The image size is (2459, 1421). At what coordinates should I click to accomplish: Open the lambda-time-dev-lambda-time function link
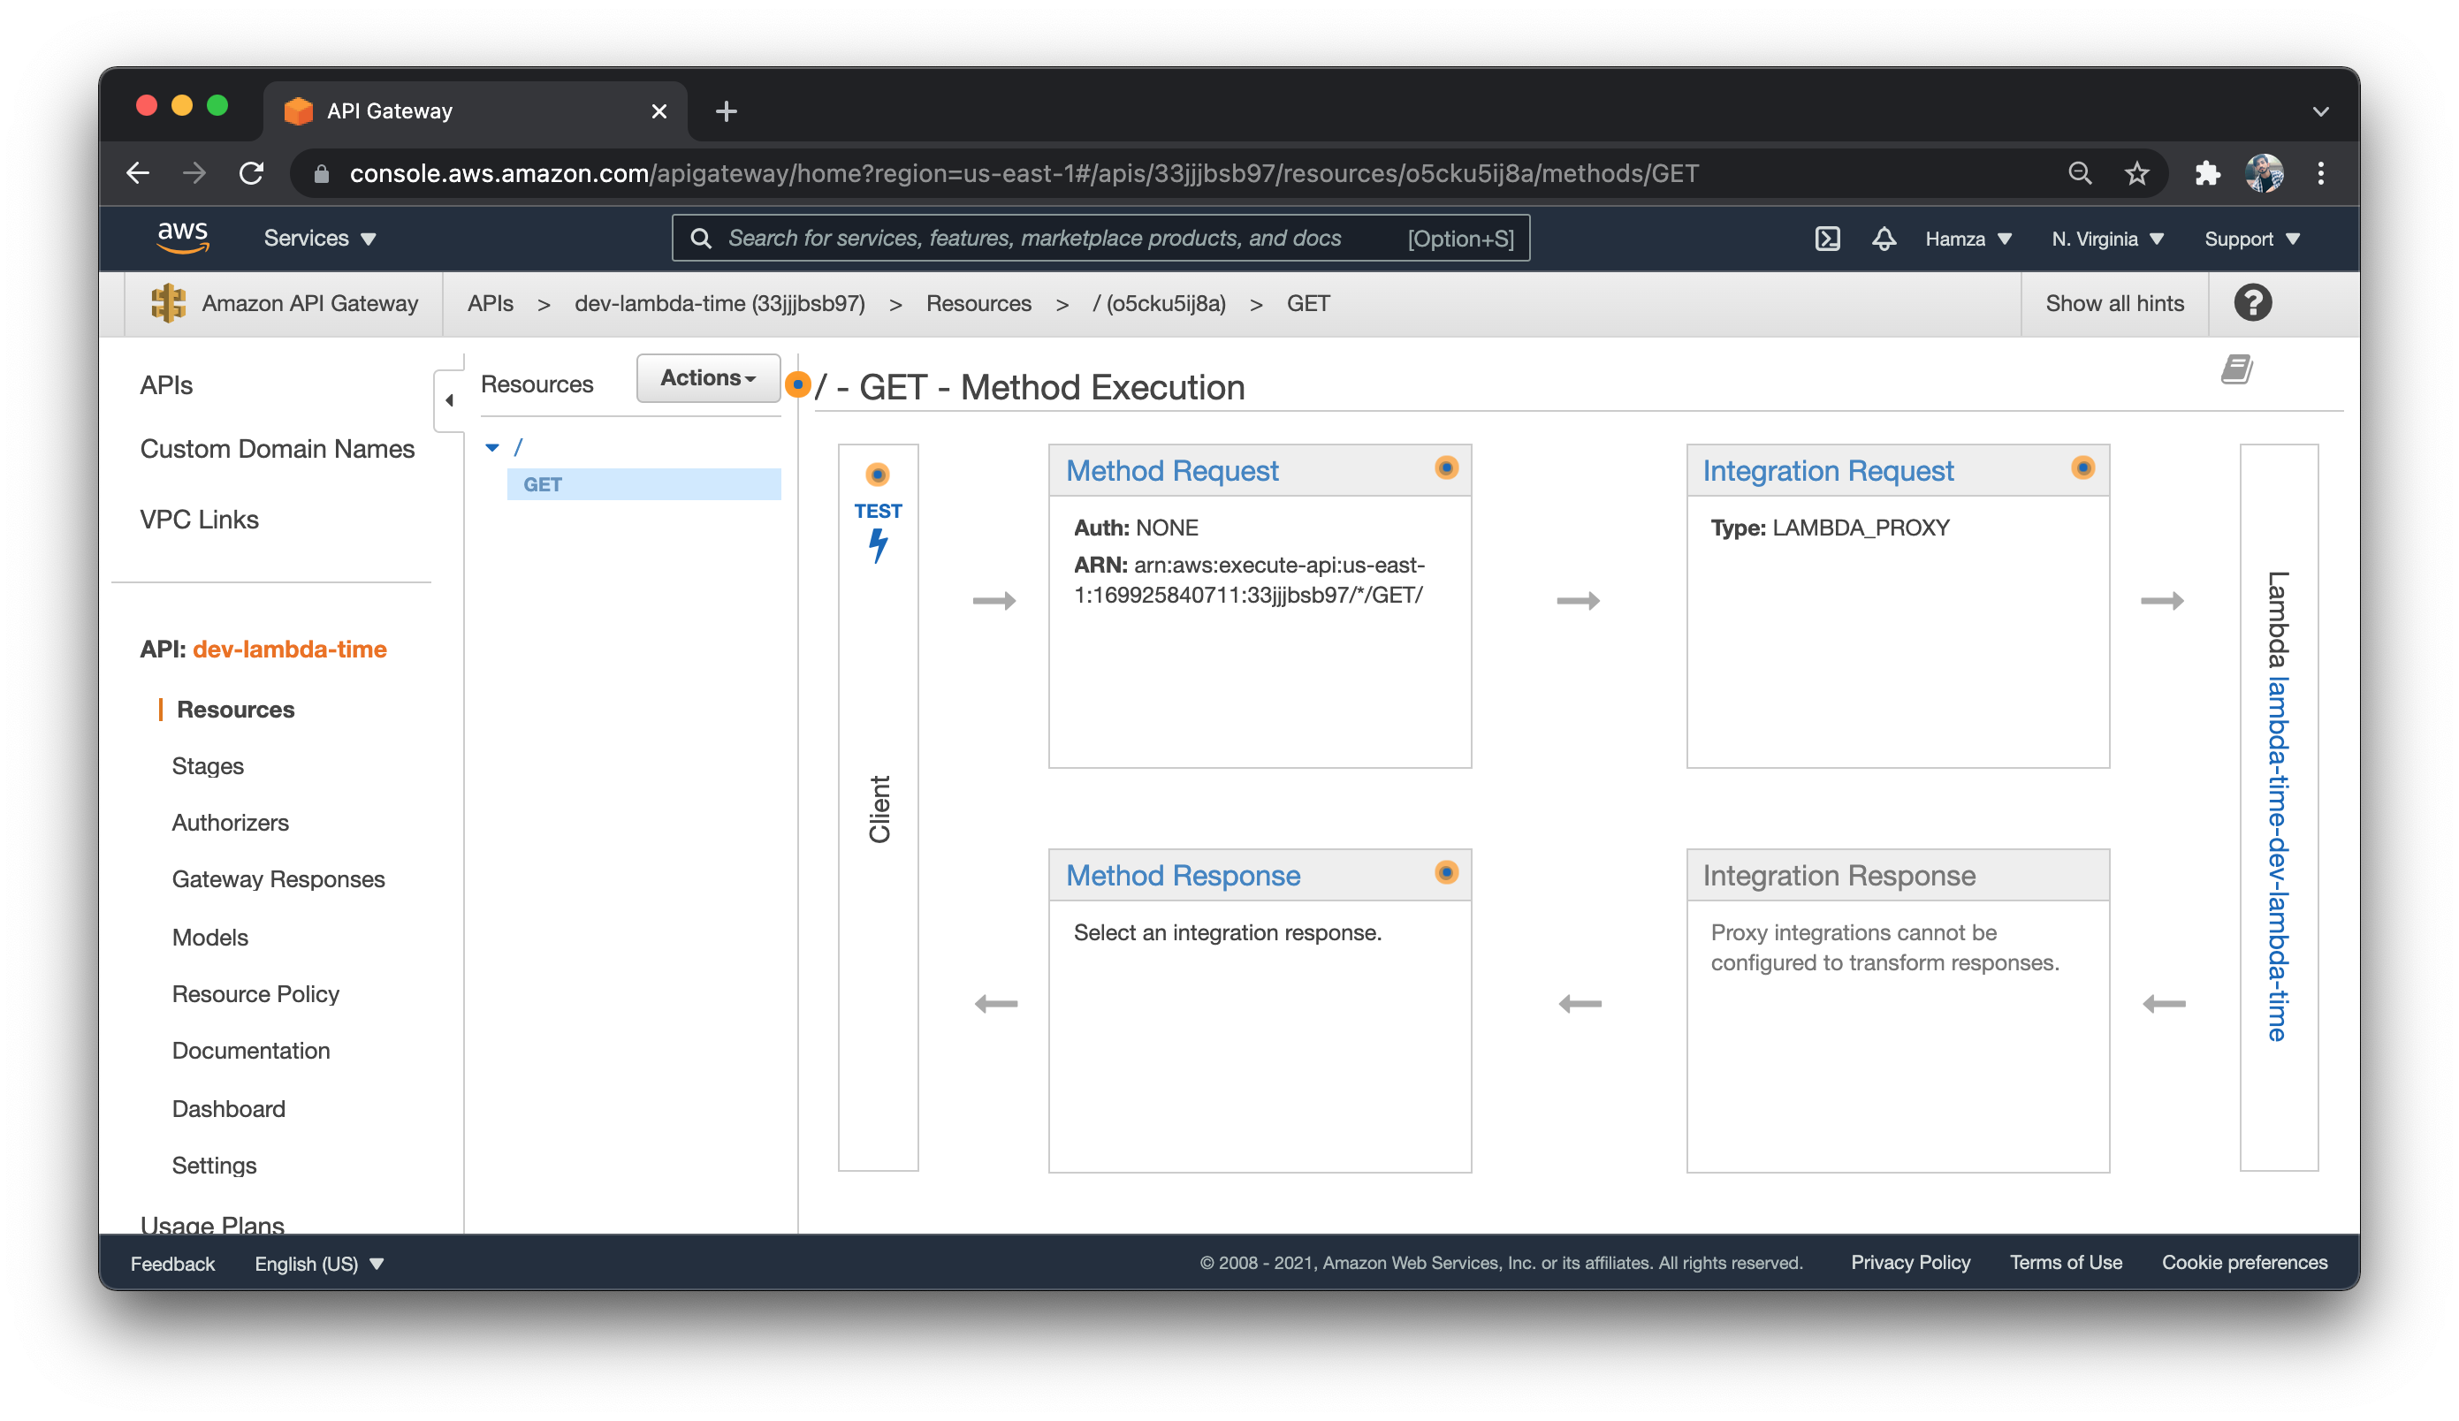pyautogui.click(x=2277, y=859)
